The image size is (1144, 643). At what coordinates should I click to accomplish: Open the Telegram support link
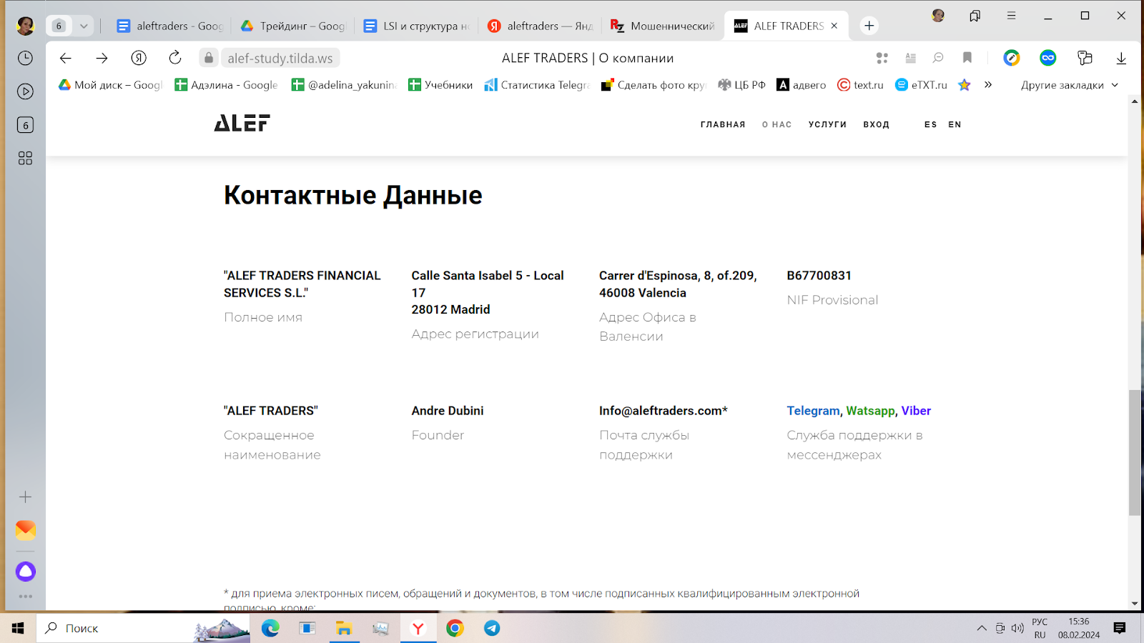(x=813, y=411)
